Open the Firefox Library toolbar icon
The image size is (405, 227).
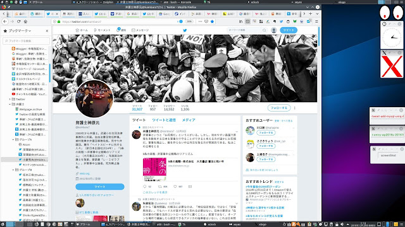(x=240, y=21)
